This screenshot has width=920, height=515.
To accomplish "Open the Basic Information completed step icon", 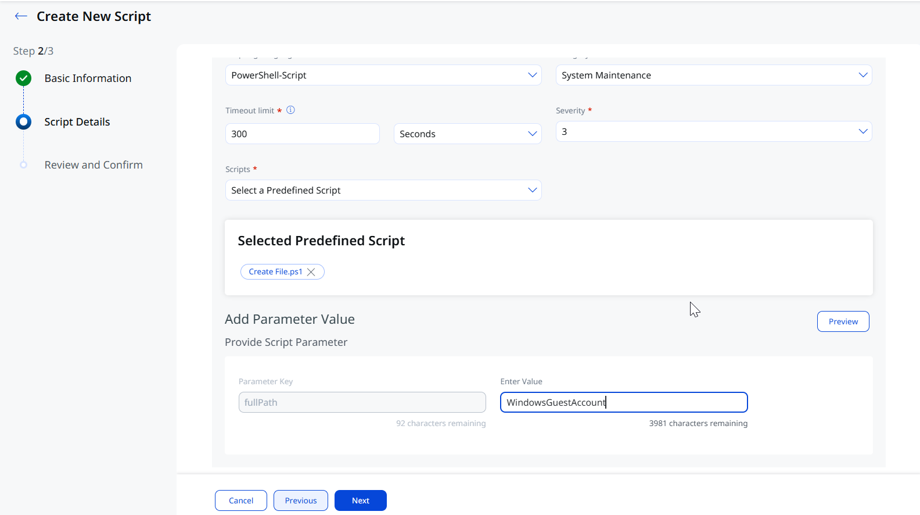I will (x=24, y=78).
